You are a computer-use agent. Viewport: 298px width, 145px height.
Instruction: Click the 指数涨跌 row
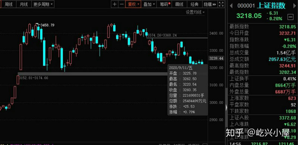[263, 40]
